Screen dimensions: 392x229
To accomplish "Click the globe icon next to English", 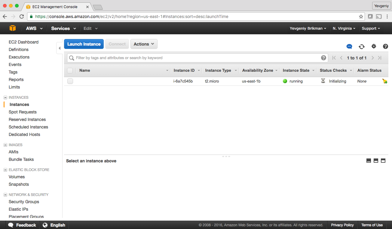I will click(45, 225).
